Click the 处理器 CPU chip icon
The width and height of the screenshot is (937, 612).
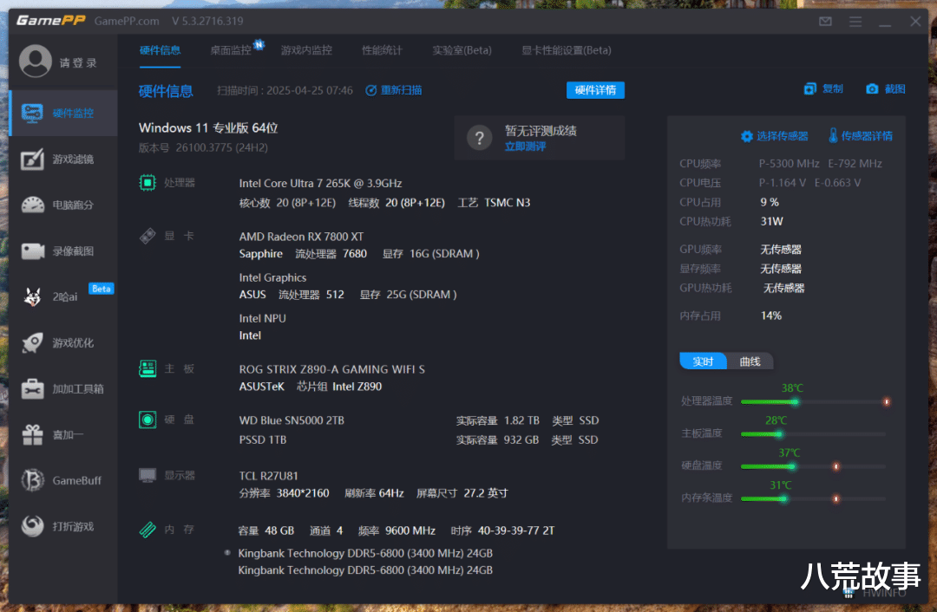147,183
